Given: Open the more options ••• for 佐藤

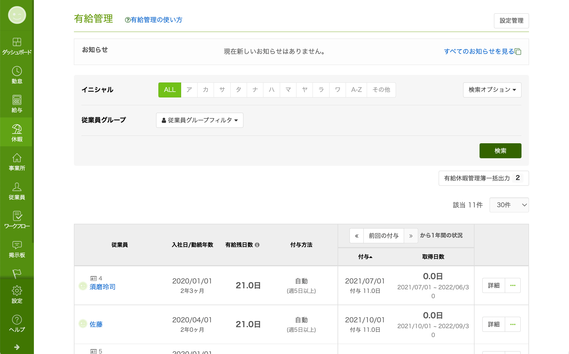Looking at the screenshot, I should pyautogui.click(x=513, y=324).
